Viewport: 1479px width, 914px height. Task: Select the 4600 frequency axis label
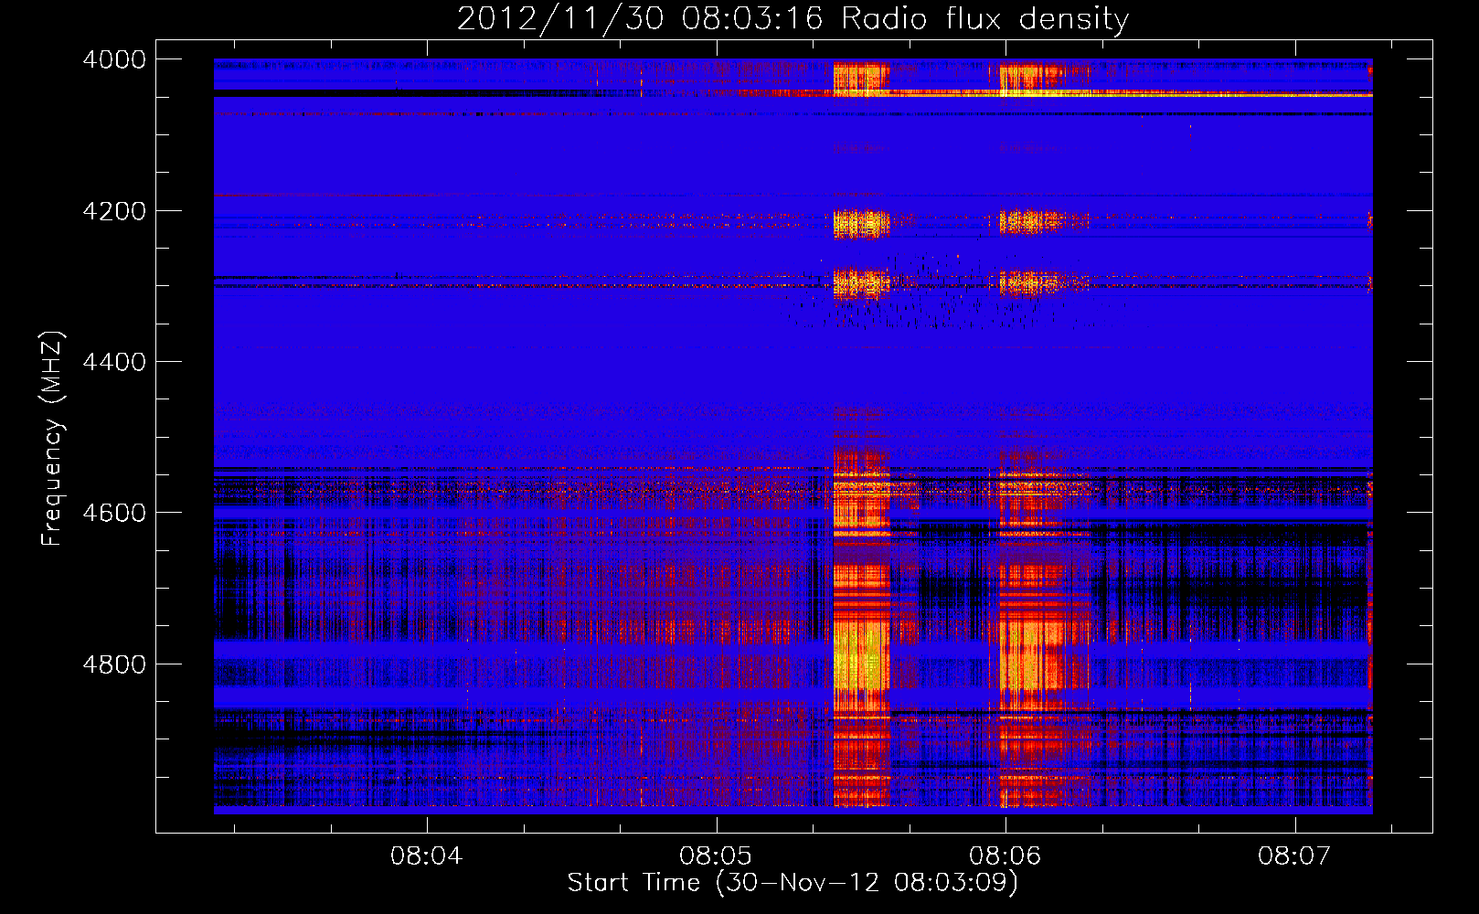click(114, 513)
